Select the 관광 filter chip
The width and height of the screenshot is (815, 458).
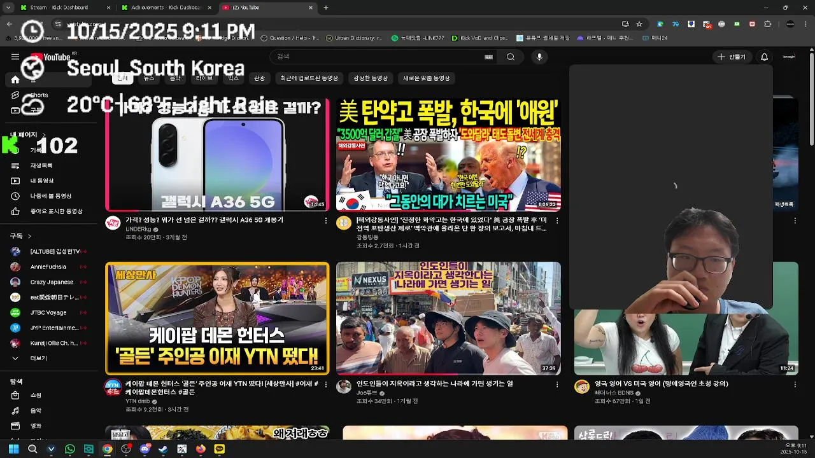pos(259,78)
